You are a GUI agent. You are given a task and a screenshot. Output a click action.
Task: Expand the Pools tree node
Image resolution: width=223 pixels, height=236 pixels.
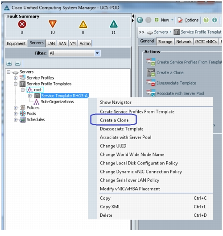(16, 114)
